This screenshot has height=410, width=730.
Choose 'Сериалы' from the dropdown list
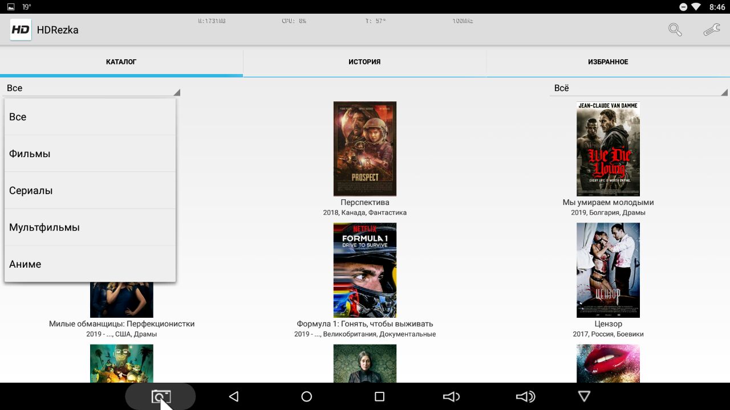click(x=90, y=190)
